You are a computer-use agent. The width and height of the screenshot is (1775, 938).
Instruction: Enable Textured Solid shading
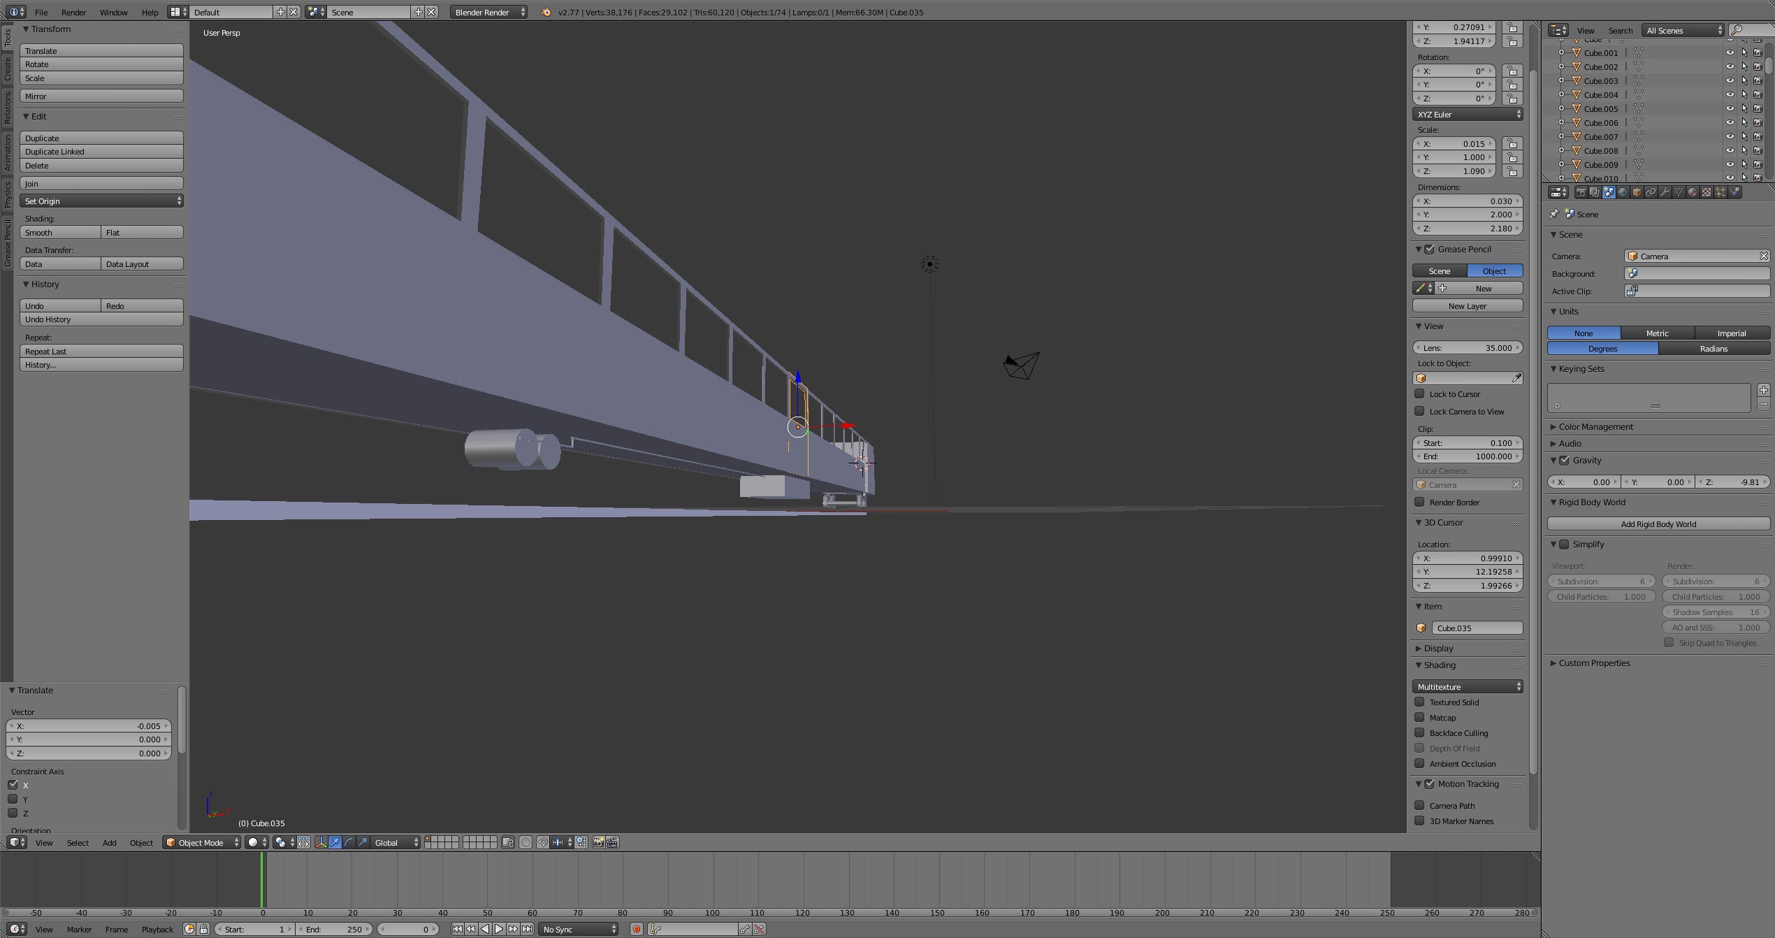pos(1419,702)
